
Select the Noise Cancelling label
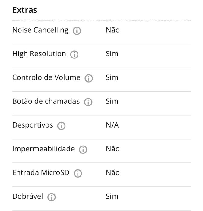[40, 30]
